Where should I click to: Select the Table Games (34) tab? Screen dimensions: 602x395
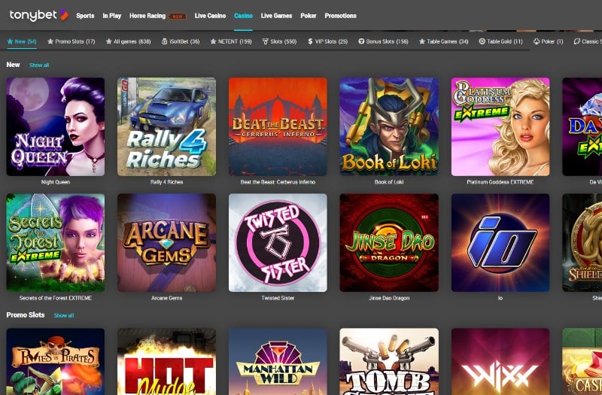point(444,41)
